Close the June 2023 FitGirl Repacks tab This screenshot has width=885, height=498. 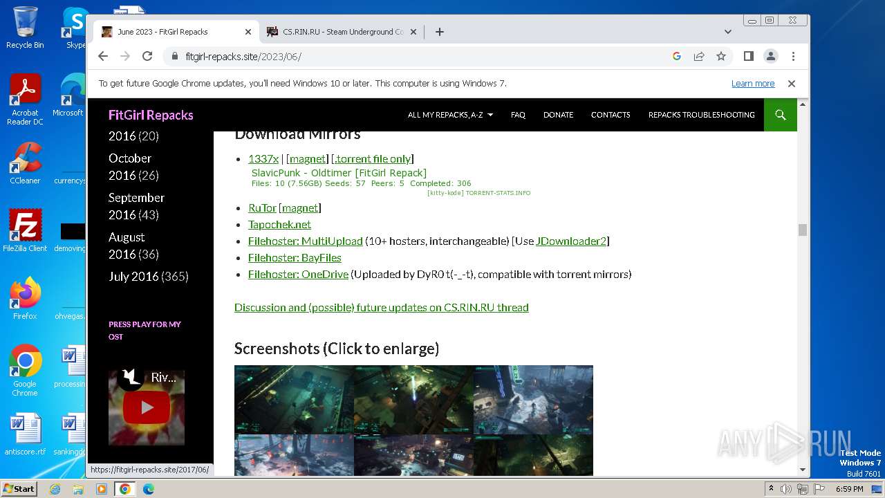(x=248, y=32)
